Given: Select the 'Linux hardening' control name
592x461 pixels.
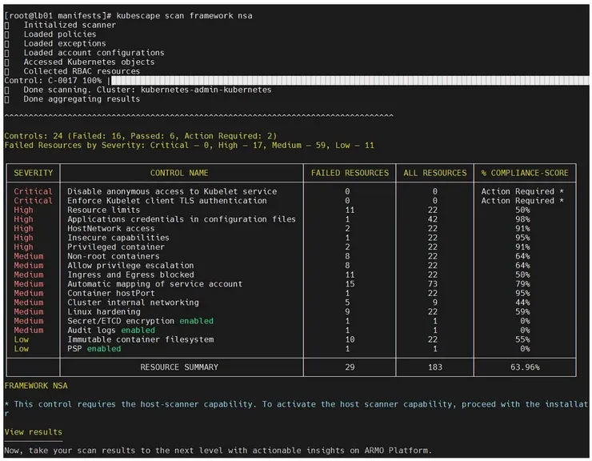Looking at the screenshot, I should click(x=104, y=312).
